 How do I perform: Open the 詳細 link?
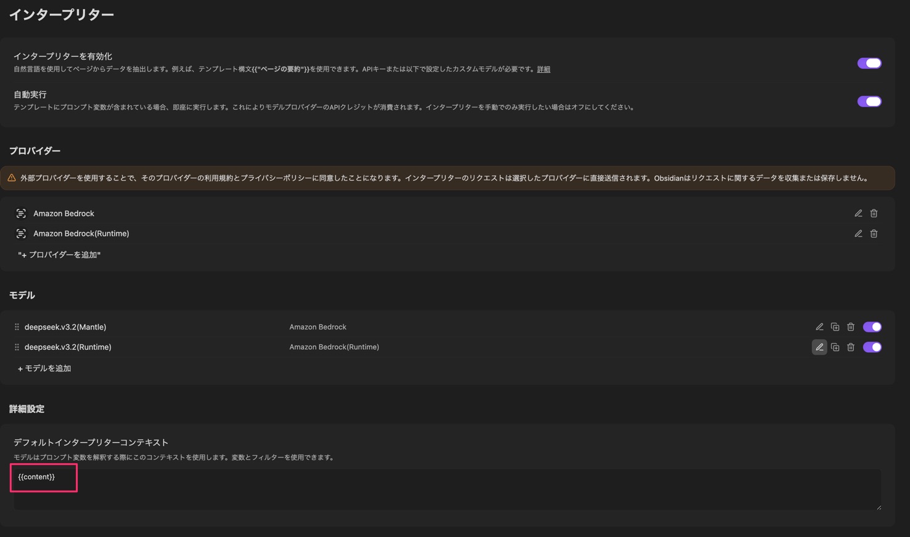point(543,70)
